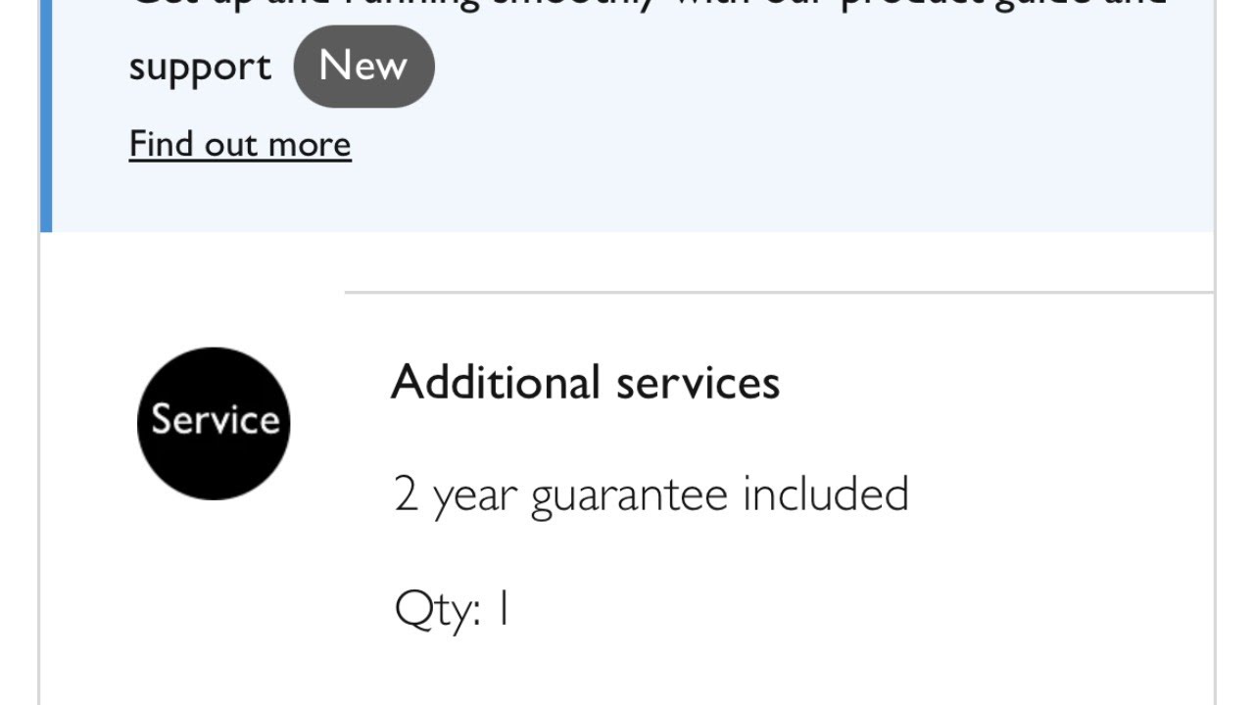Click the blue accent bar on banner edge

[46, 117]
